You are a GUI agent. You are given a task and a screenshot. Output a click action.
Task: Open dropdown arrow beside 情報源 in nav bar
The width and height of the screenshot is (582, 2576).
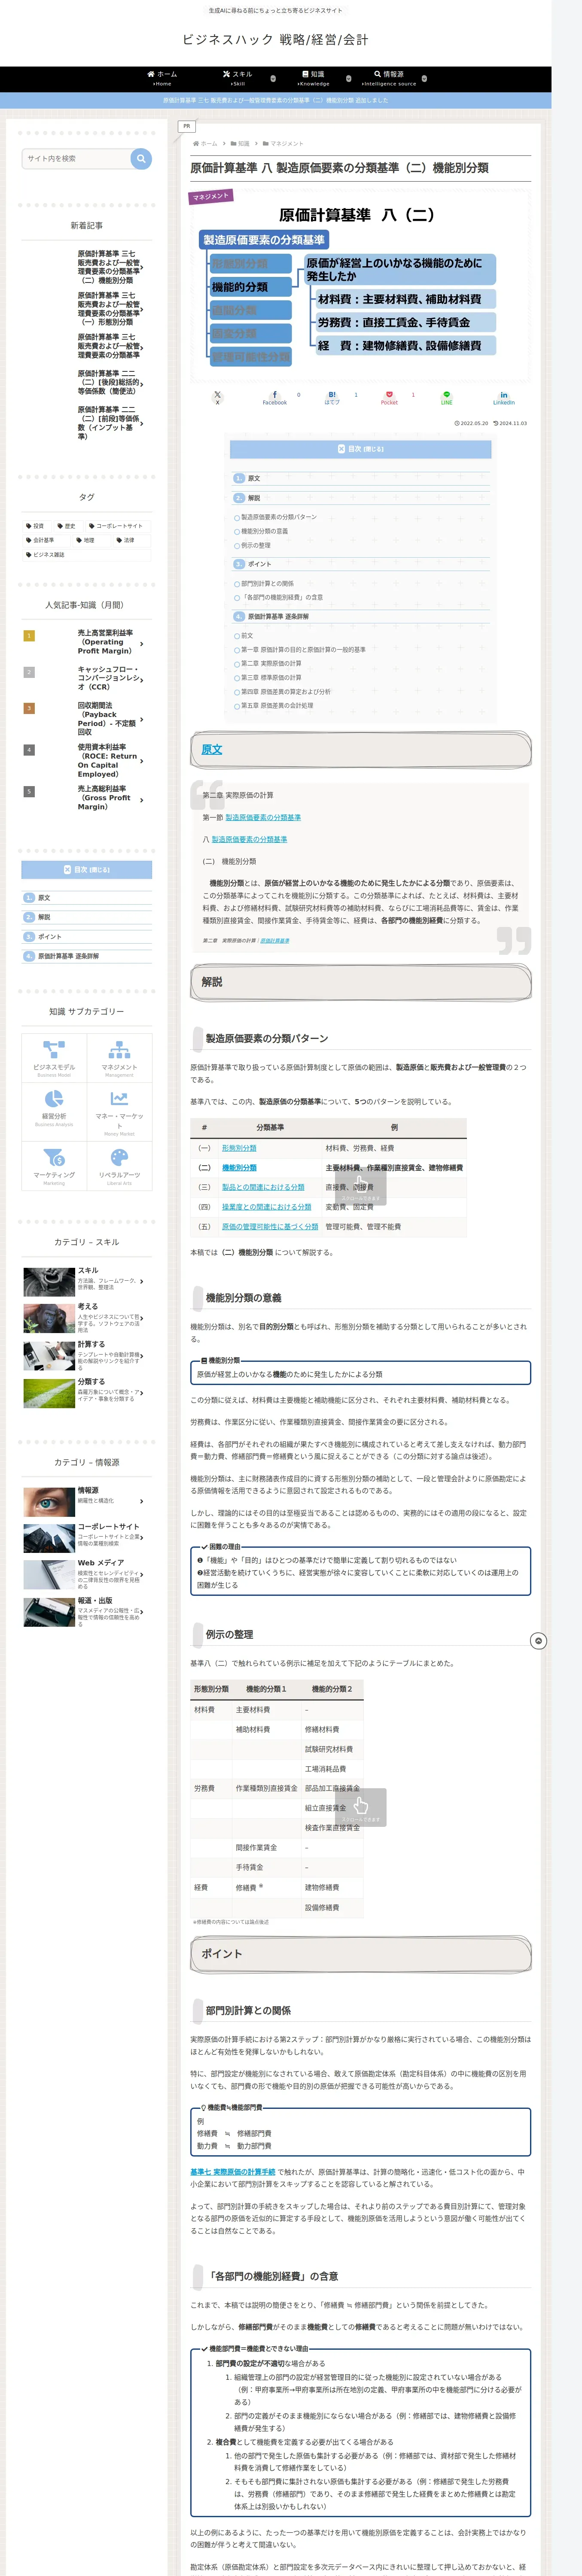click(424, 78)
